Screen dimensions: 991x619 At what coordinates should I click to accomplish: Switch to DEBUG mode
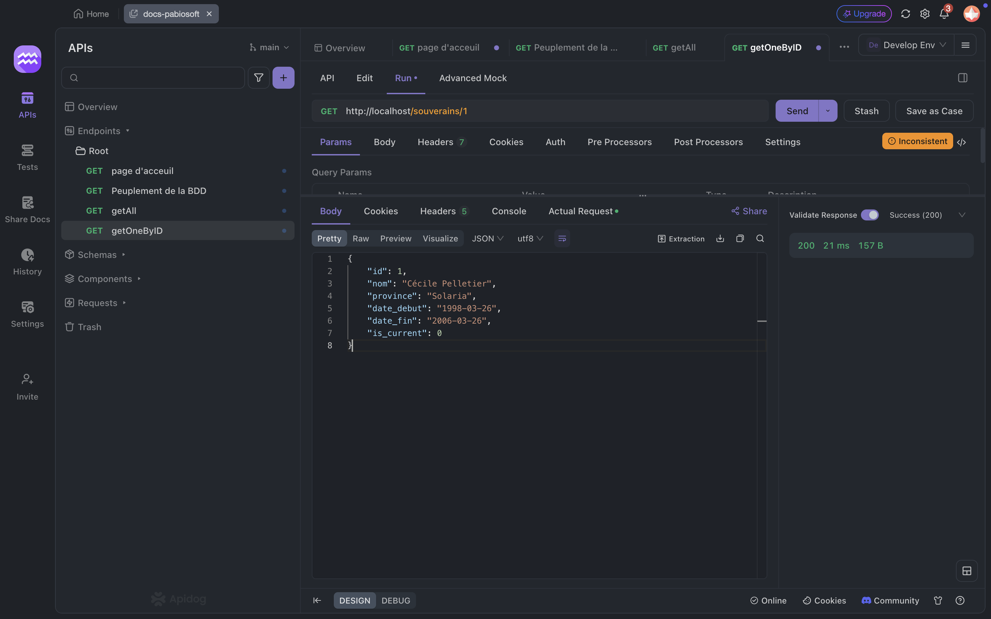[396, 600]
